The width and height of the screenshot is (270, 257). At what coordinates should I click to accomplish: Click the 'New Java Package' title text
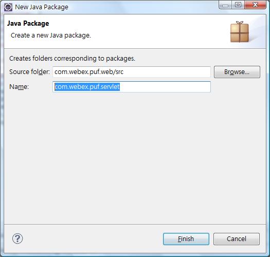click(42, 7)
